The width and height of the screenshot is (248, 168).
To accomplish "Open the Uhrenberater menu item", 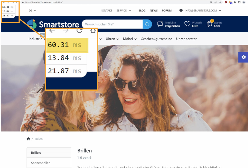I will coord(186,39).
